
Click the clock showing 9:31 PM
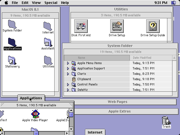pos(161,3)
